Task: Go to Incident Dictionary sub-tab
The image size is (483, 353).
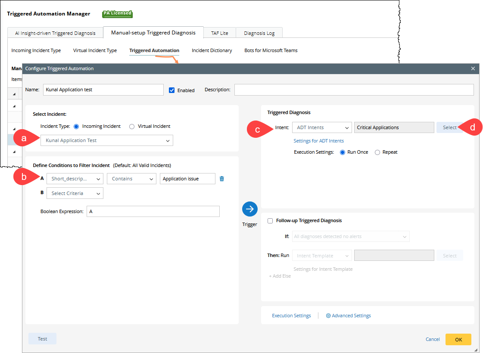Action: tap(212, 50)
